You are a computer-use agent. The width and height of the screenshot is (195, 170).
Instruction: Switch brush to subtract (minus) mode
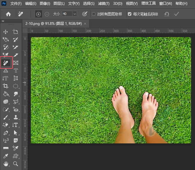(x=47, y=14)
